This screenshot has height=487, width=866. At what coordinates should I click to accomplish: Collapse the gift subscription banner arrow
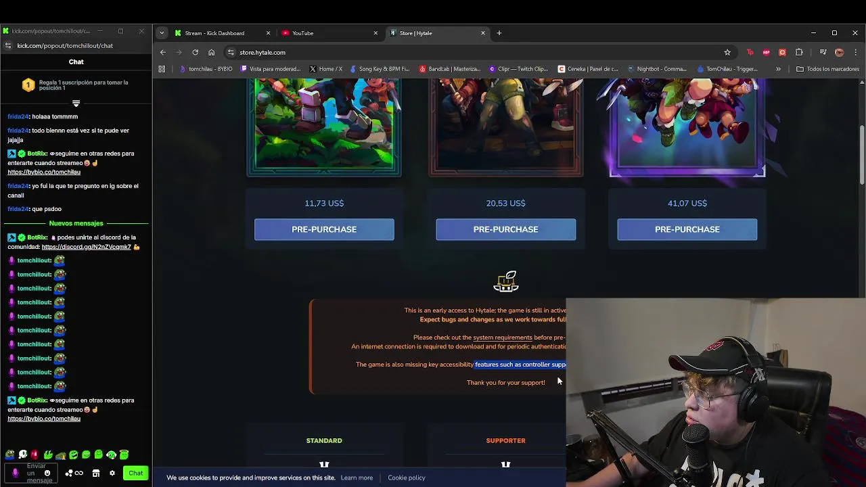[76, 103]
